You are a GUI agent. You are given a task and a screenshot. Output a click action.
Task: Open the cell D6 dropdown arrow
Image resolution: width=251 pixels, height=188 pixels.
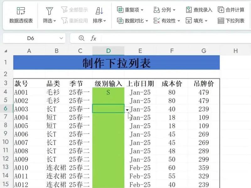(x=127, y=110)
